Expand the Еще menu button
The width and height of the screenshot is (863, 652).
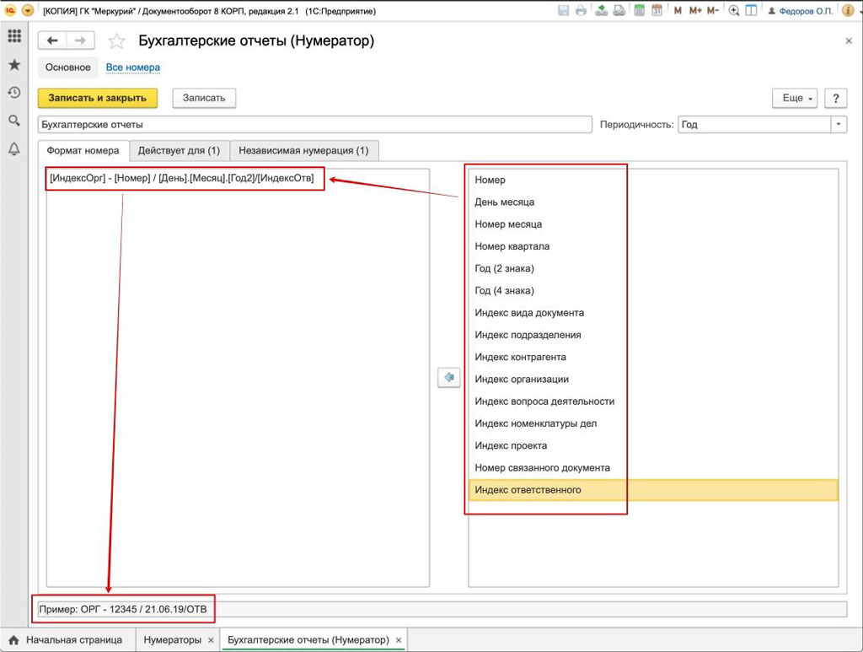pyautogui.click(x=796, y=98)
